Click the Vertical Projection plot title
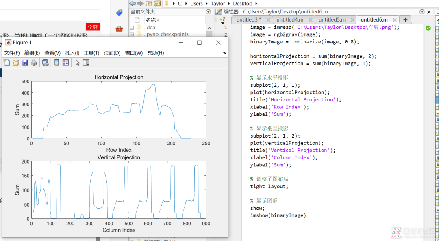This screenshot has width=439, height=241. click(x=119, y=157)
